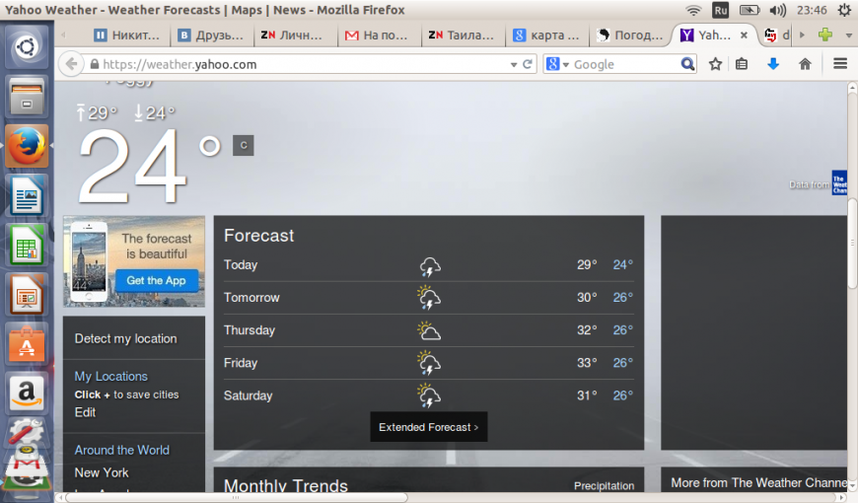
Task: Click Edit under My Locations
Action: (x=86, y=412)
